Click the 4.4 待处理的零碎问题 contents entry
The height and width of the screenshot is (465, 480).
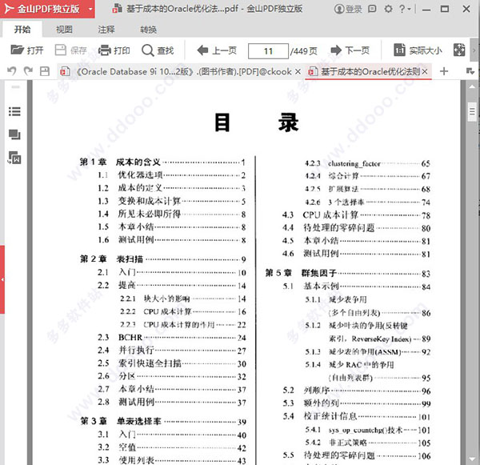click(x=356, y=228)
